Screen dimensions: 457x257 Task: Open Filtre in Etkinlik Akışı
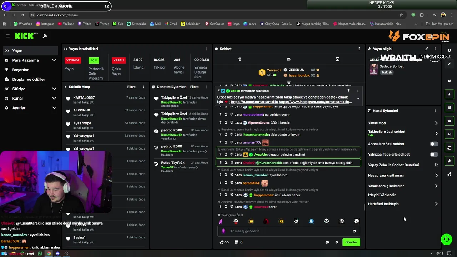pos(131,87)
